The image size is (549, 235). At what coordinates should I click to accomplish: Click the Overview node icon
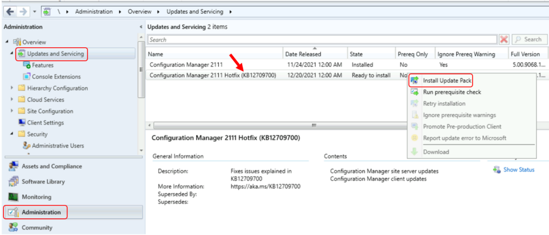point(17,42)
